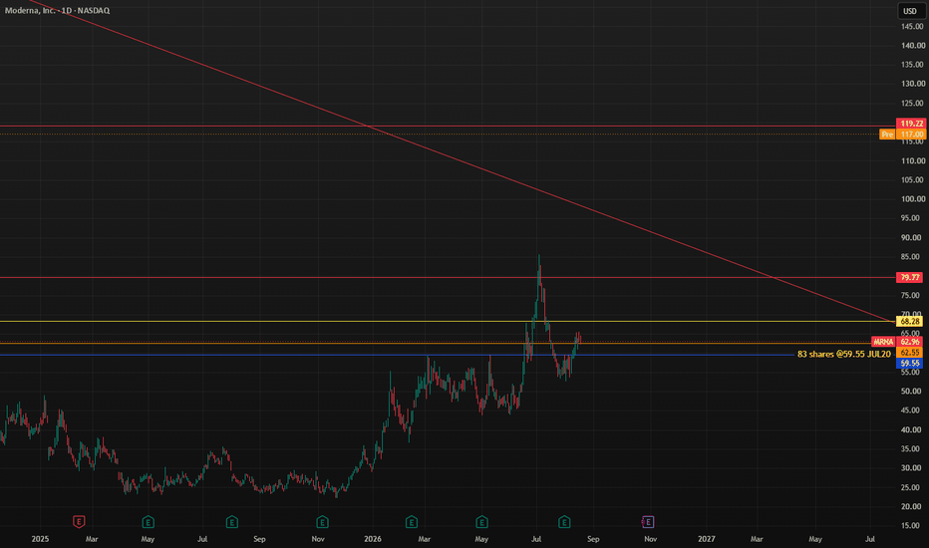
Task: Select the blue 59.55 price label
Action: pos(910,363)
